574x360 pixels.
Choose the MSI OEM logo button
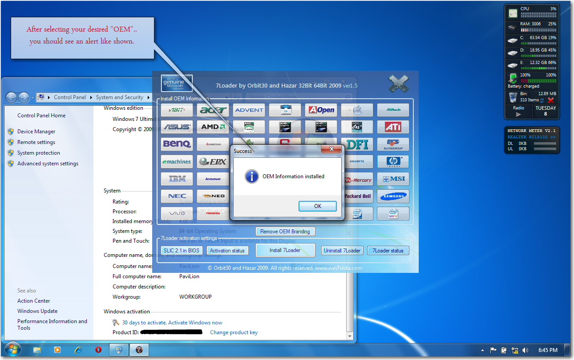tap(393, 179)
